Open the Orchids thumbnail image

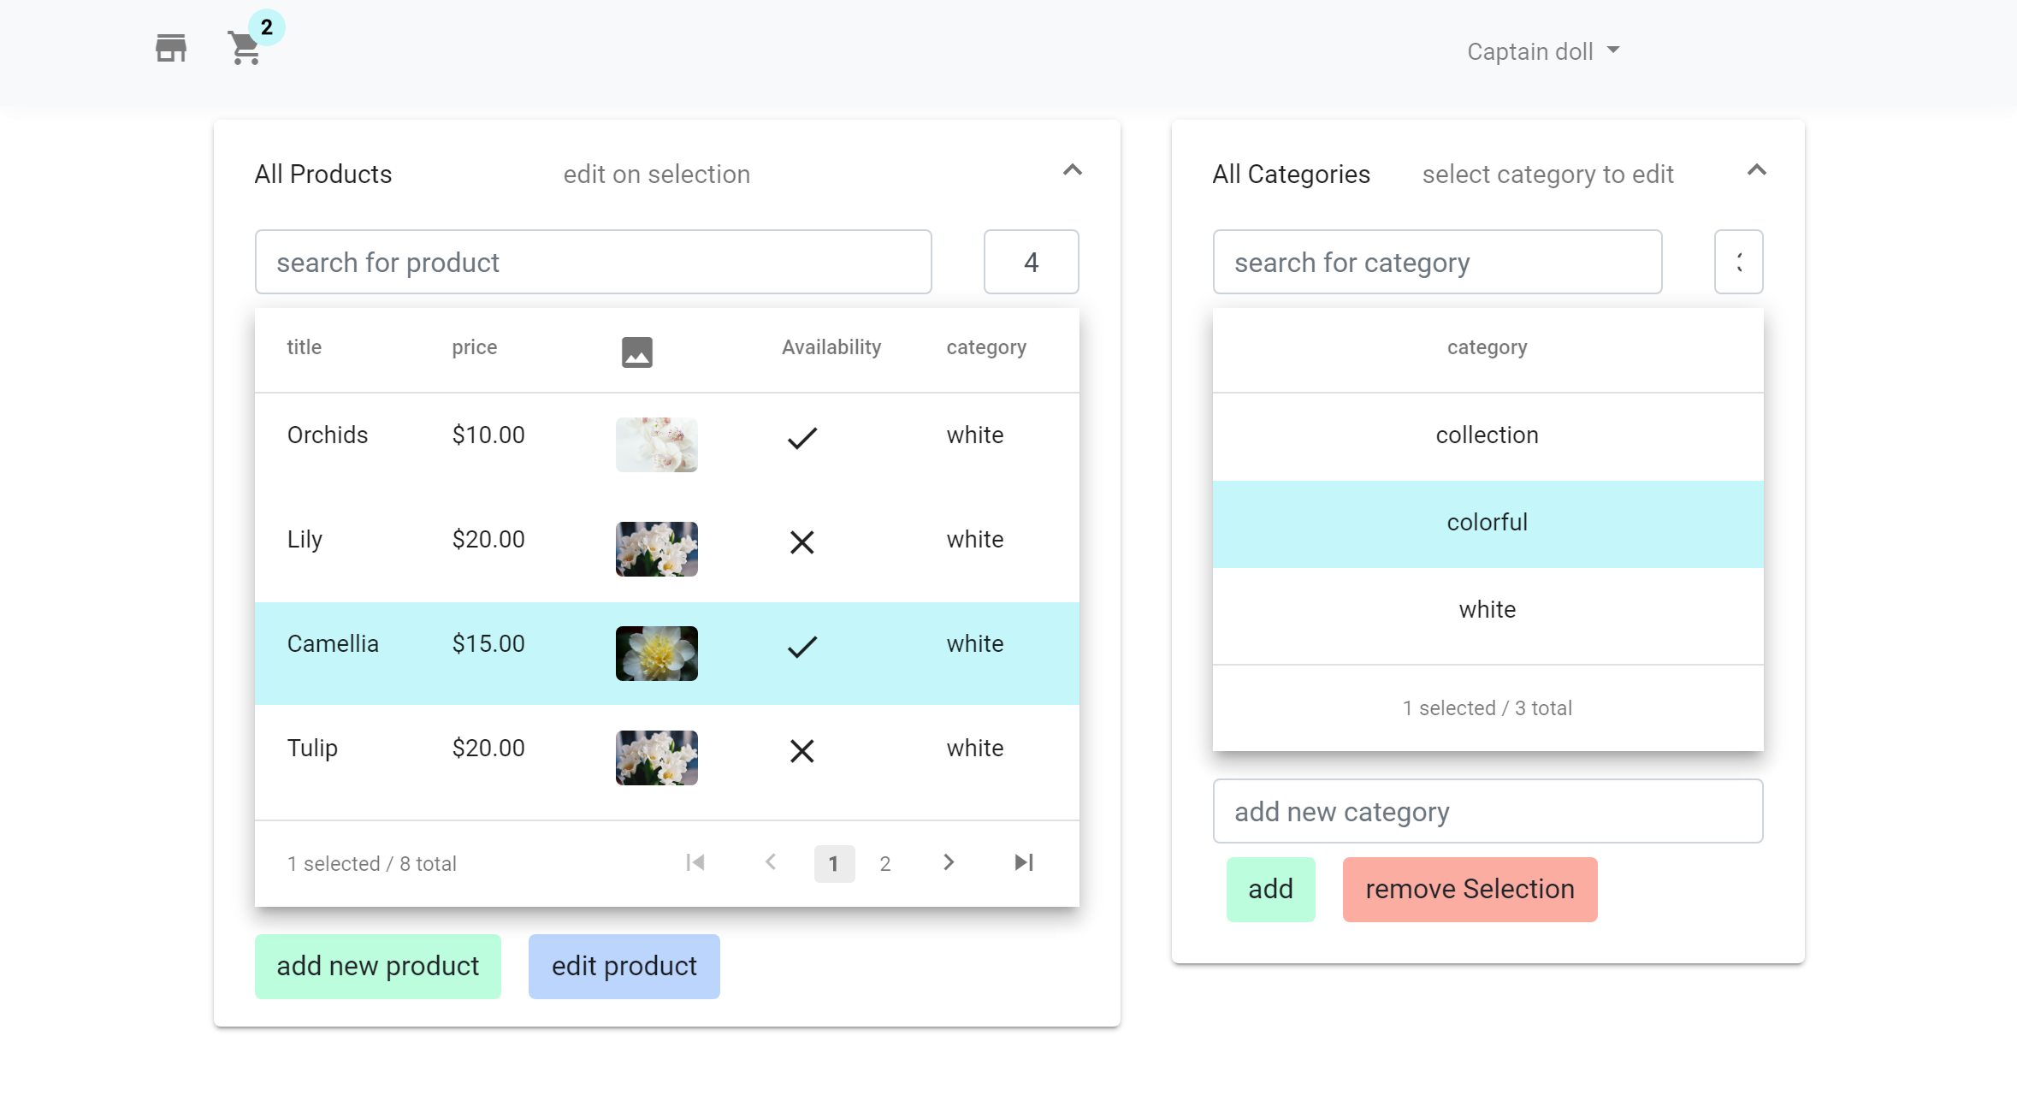click(x=656, y=445)
